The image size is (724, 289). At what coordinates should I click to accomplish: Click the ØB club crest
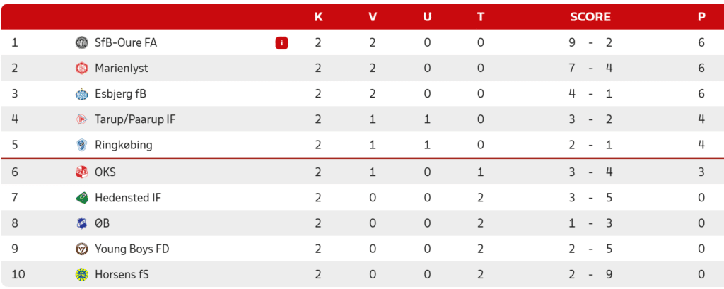[81, 223]
